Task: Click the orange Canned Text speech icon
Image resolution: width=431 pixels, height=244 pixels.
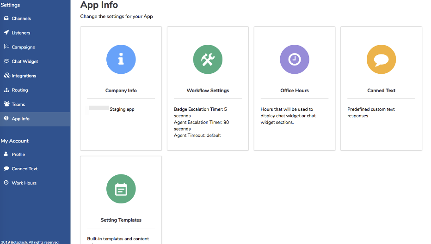Action: tap(381, 60)
